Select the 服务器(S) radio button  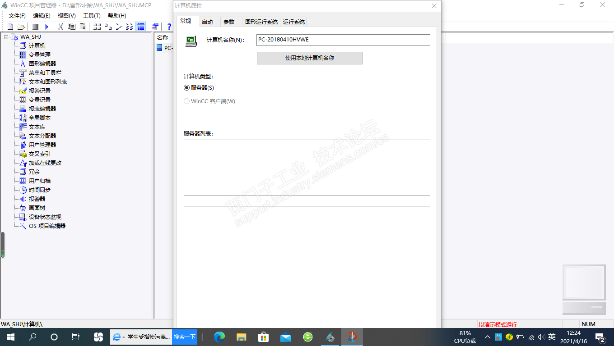coord(187,87)
